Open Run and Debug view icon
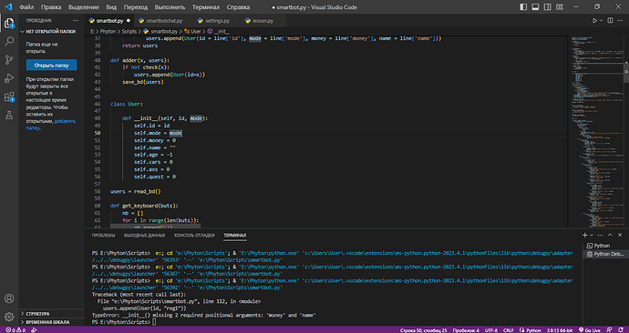This screenshot has width=629, height=333. pos(9,78)
